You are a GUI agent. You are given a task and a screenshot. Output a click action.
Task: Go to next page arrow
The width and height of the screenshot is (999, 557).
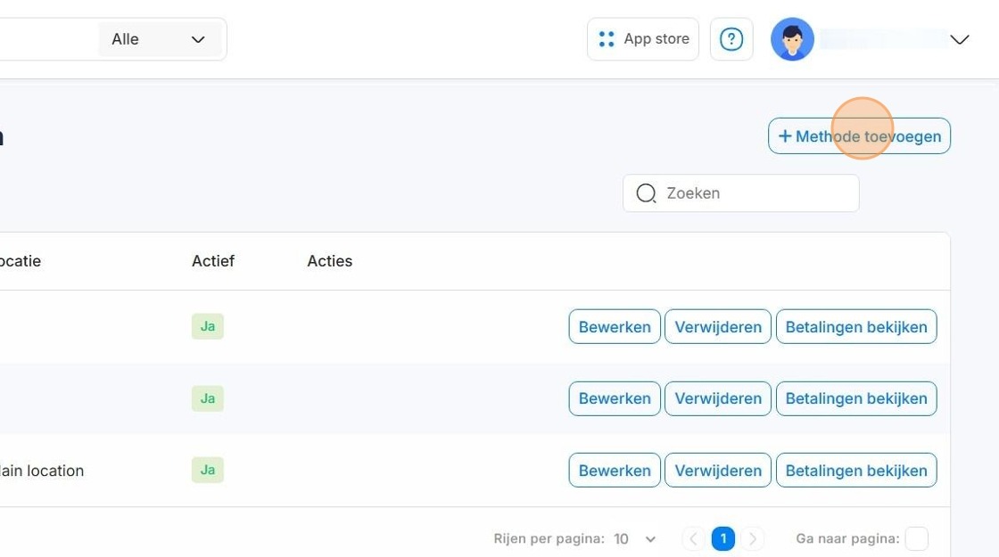[x=753, y=539]
